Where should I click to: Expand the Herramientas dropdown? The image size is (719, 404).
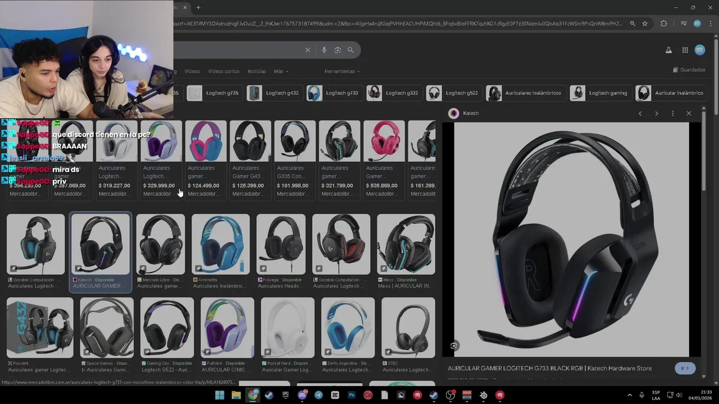pos(342,71)
